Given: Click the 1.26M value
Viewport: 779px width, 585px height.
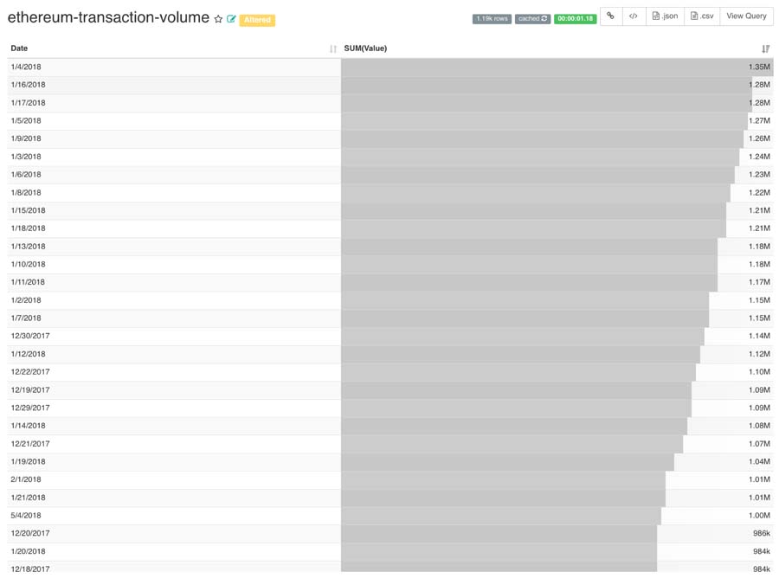Looking at the screenshot, I should pos(759,138).
